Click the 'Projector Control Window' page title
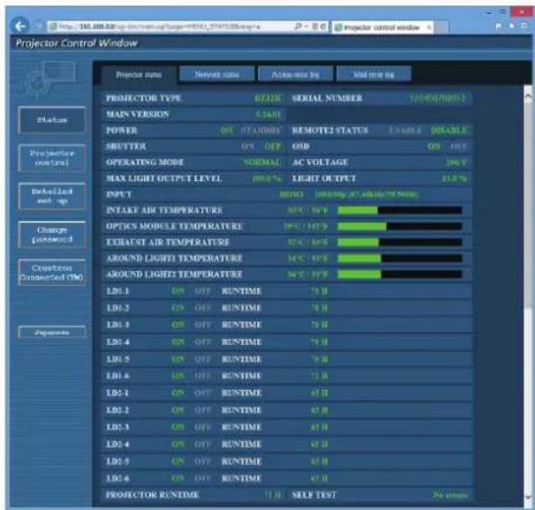The width and height of the screenshot is (535, 510). pyautogui.click(x=77, y=43)
